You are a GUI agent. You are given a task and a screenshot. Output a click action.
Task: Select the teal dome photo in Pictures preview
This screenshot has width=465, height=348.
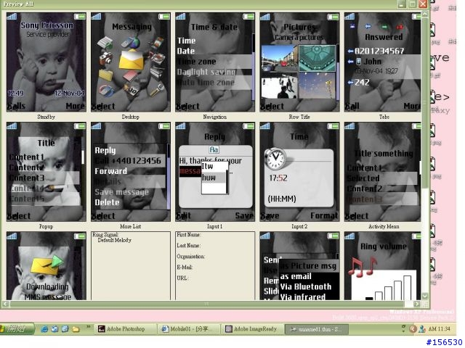(x=317, y=58)
